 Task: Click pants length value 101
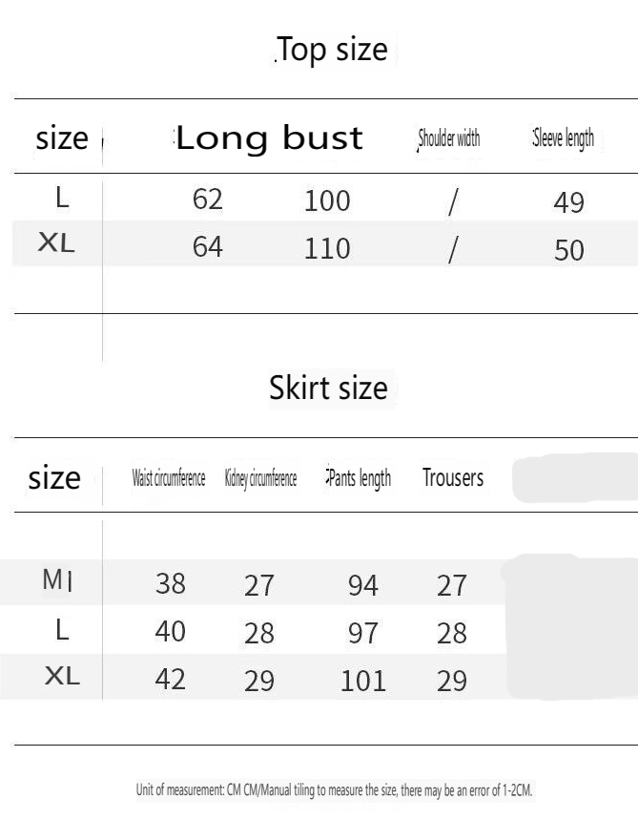click(363, 681)
